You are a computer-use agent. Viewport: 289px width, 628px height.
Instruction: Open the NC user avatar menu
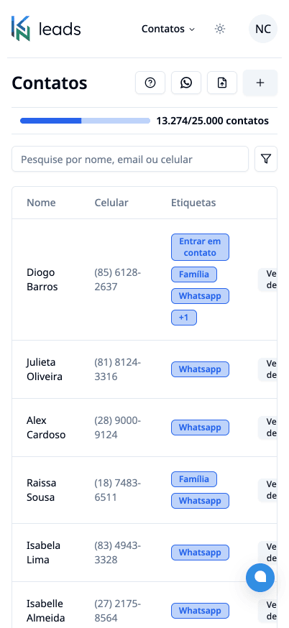click(x=263, y=29)
